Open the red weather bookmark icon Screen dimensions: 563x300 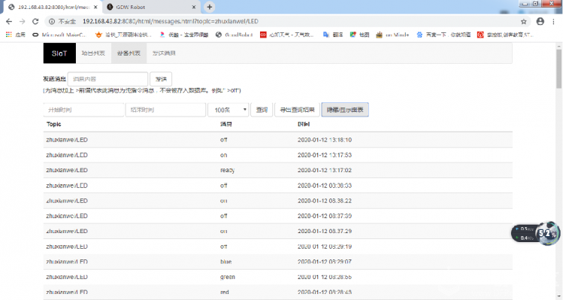coord(263,35)
